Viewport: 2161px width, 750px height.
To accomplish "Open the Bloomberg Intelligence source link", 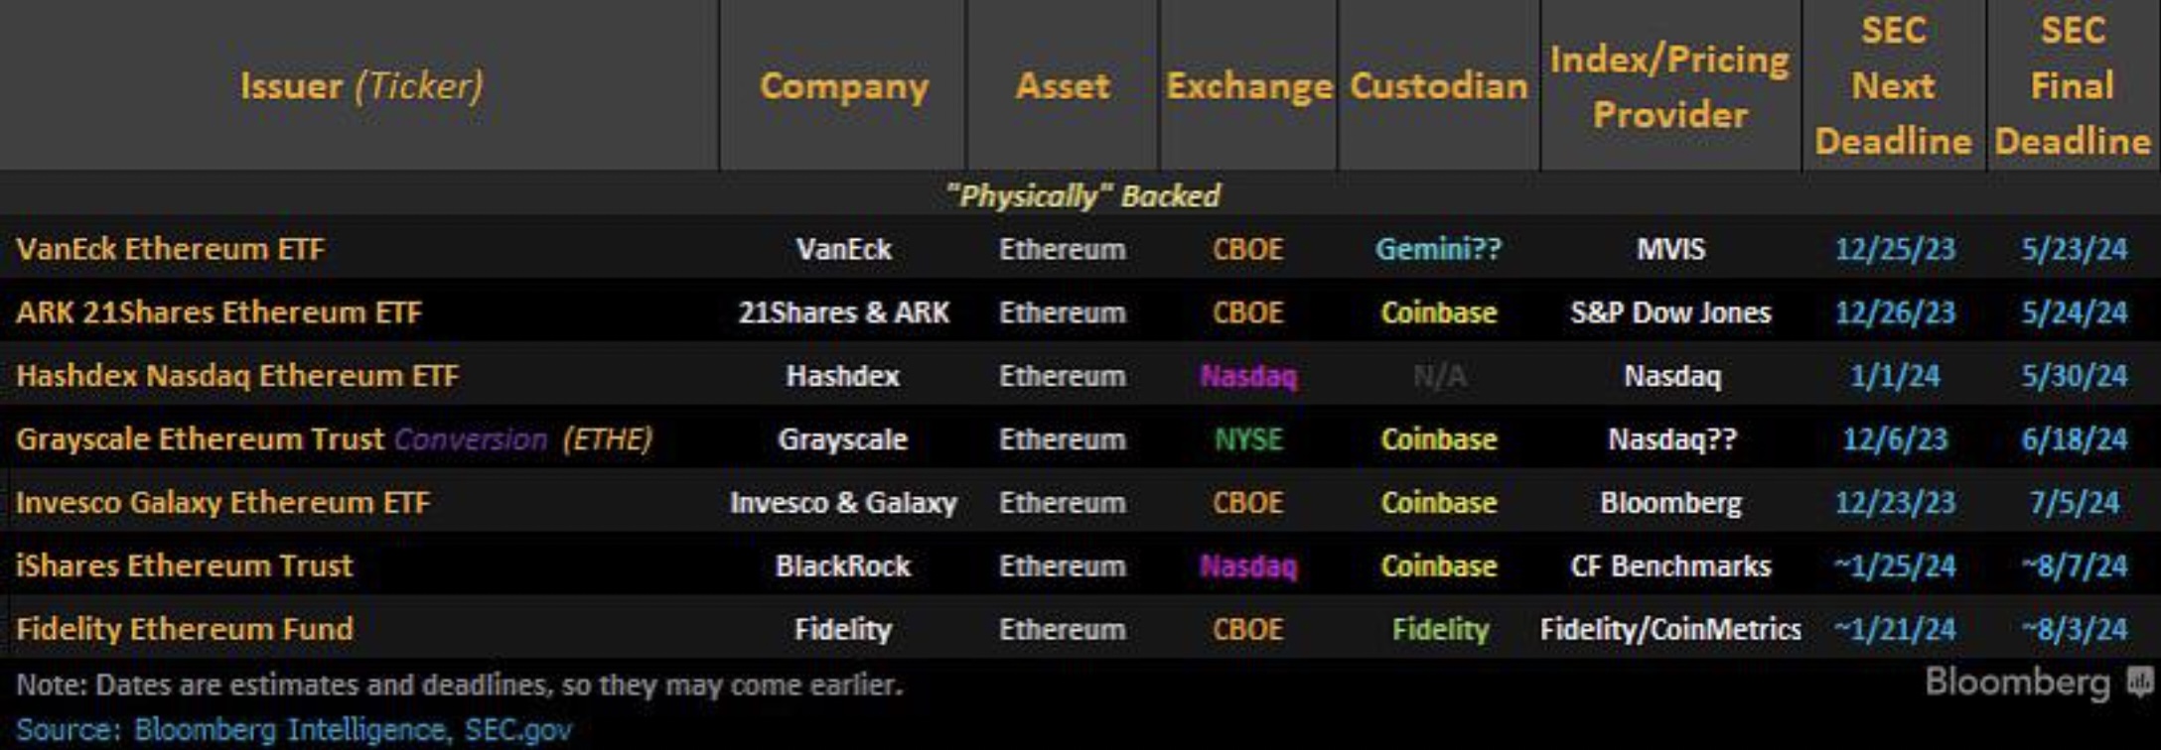I will 290,730.
